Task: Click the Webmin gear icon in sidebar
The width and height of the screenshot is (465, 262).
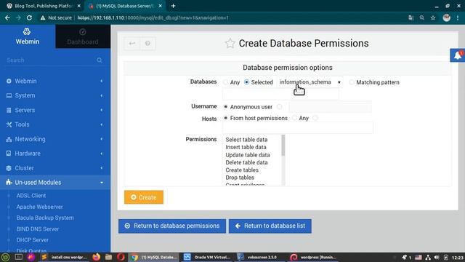Action: [9, 81]
